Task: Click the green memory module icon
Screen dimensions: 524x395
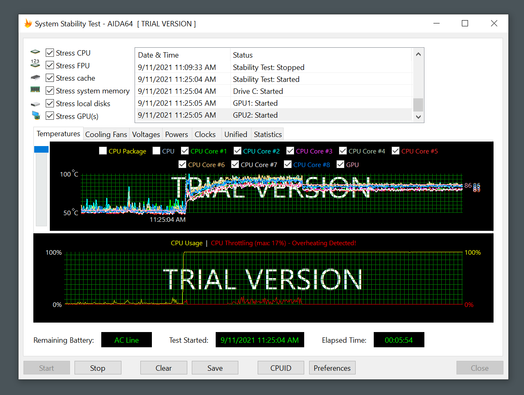Action: [35, 89]
